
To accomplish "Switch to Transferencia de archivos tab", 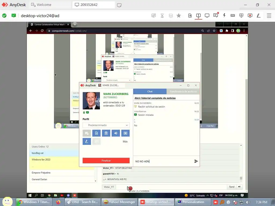I will 183,91.
